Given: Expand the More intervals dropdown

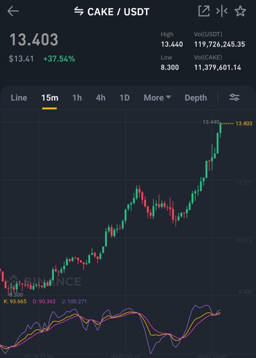Looking at the screenshot, I should (x=157, y=98).
